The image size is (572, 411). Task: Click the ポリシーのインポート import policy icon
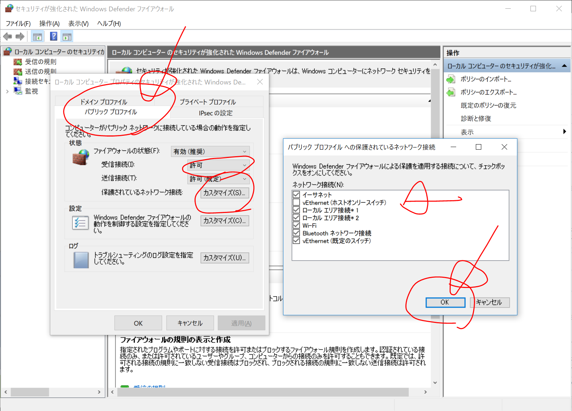tap(451, 79)
